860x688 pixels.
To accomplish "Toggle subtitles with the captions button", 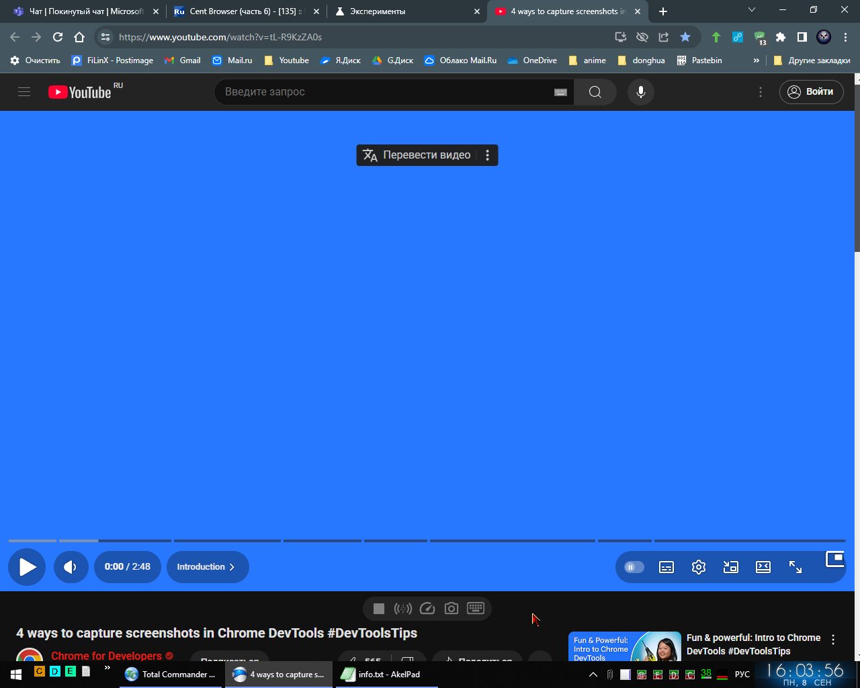I will tap(666, 567).
